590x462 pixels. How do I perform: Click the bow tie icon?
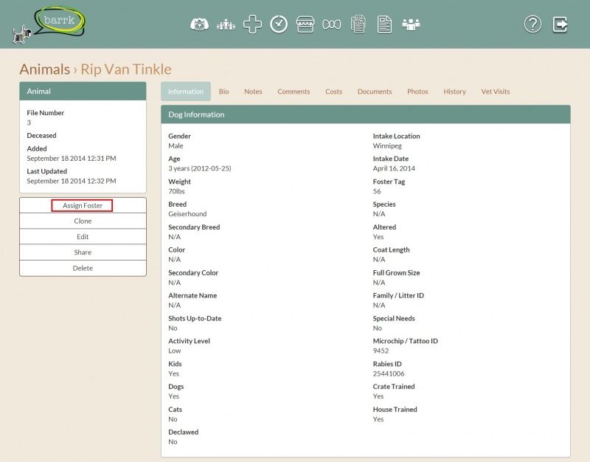(331, 25)
